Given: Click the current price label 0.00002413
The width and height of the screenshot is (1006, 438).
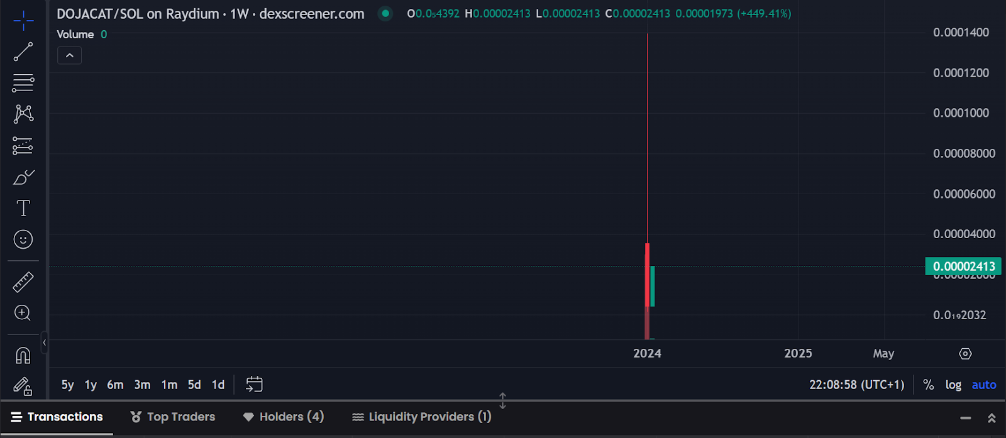Looking at the screenshot, I should 964,266.
